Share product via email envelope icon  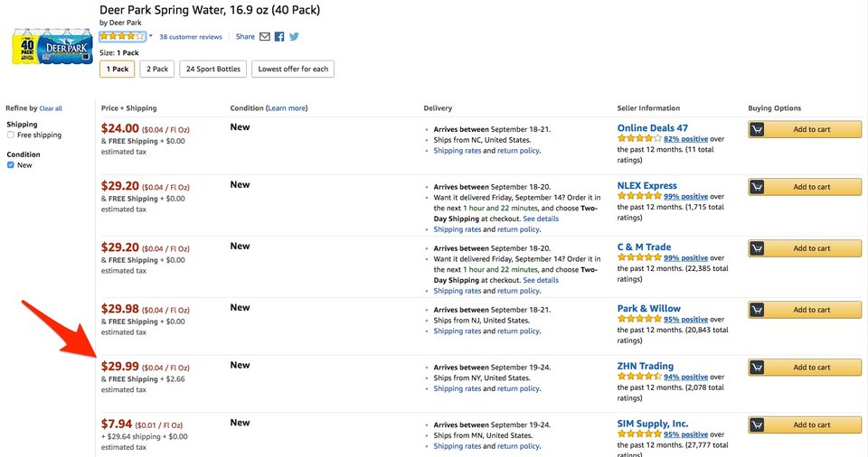click(x=265, y=36)
